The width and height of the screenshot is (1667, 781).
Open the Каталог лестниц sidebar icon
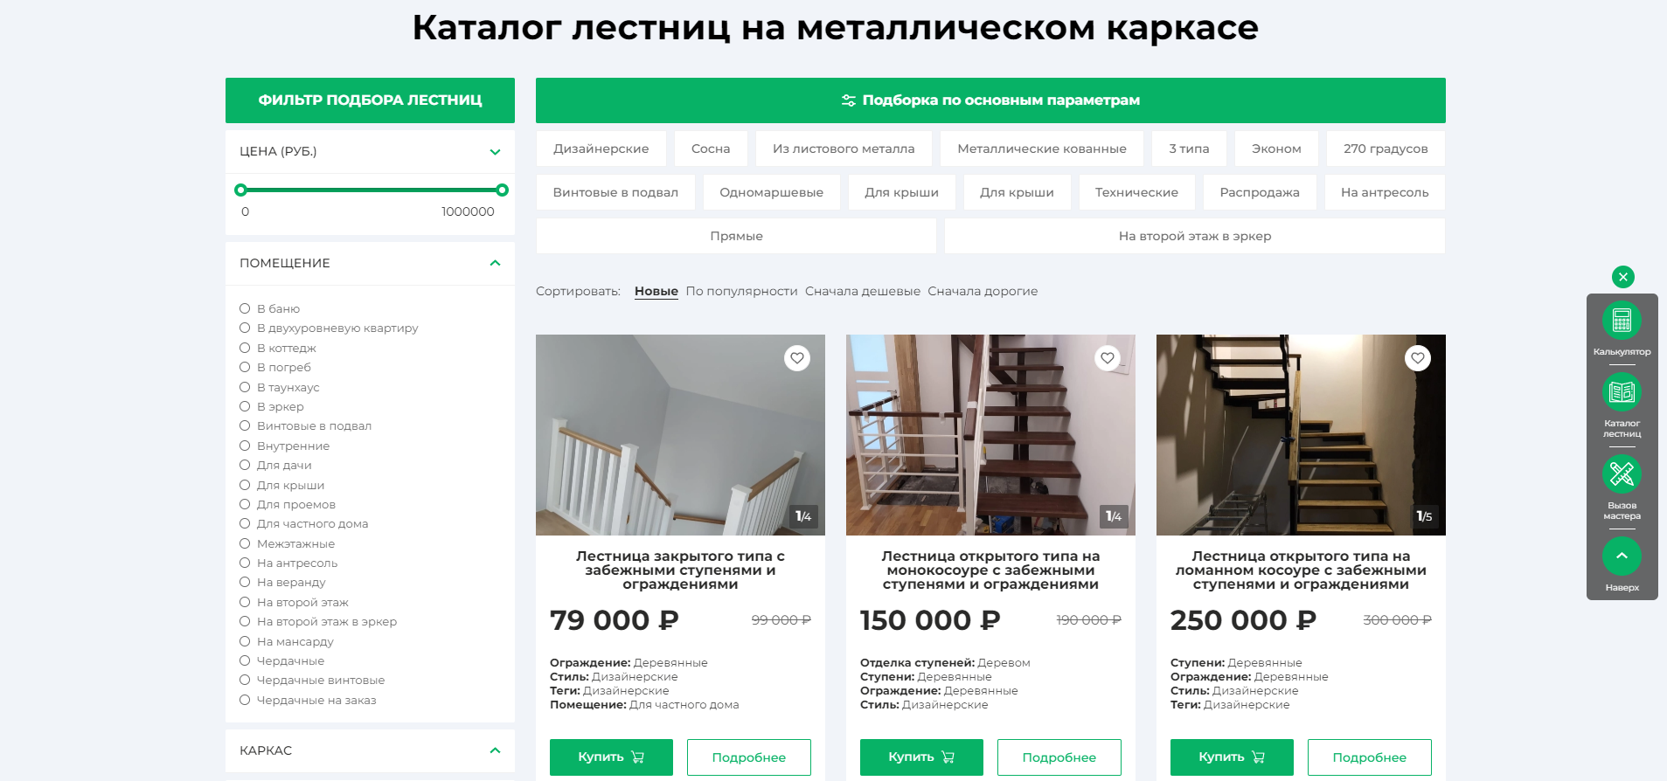tap(1622, 392)
